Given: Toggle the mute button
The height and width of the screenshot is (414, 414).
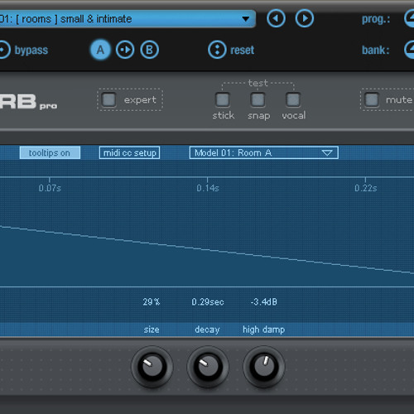Looking at the screenshot, I should 372,99.
